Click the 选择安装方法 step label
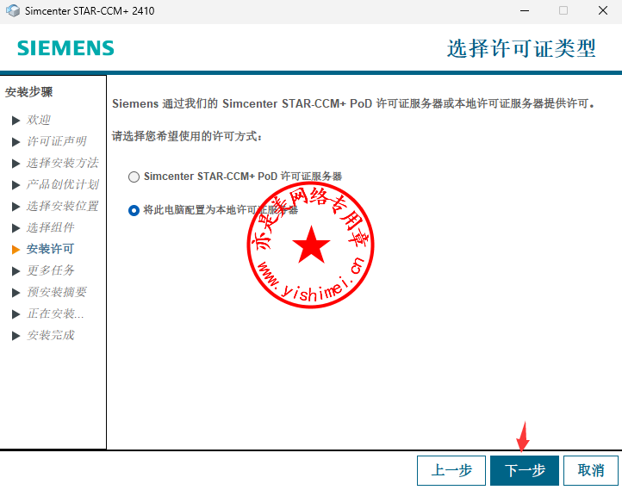622x490 pixels. pyautogui.click(x=62, y=163)
